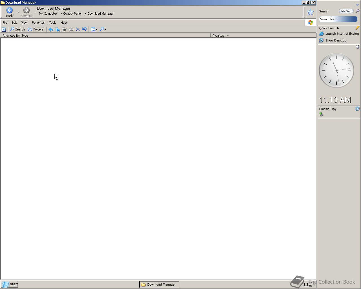
Task: Click the green tray icon under Classic Tray
Action: pyautogui.click(x=321, y=114)
